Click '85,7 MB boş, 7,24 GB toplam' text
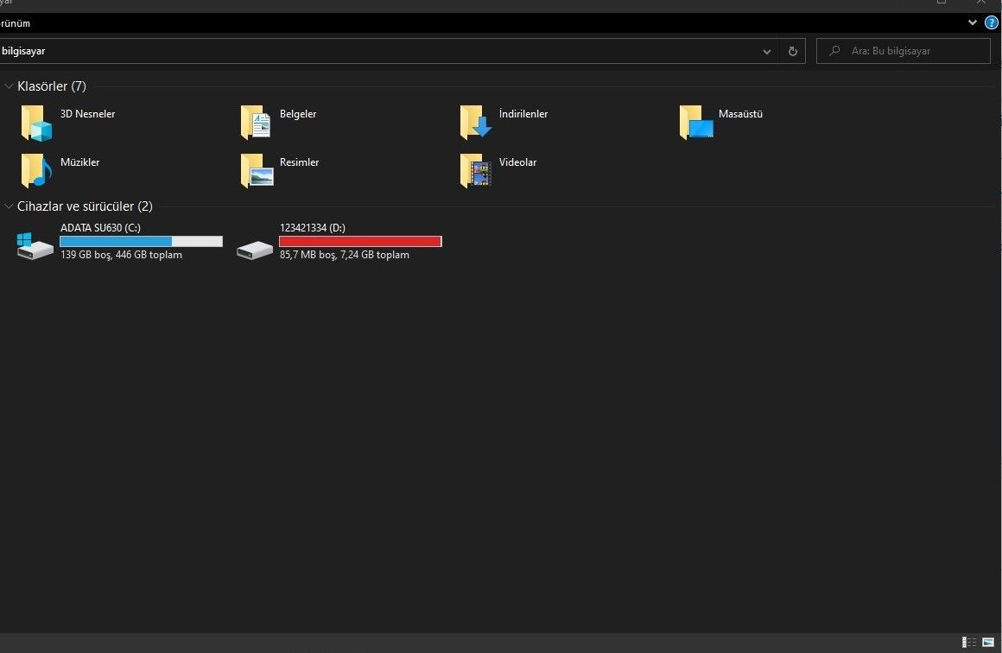This screenshot has height=653, width=1002. (345, 255)
